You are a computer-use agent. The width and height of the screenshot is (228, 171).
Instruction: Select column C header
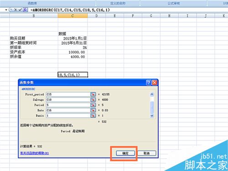[73, 16]
